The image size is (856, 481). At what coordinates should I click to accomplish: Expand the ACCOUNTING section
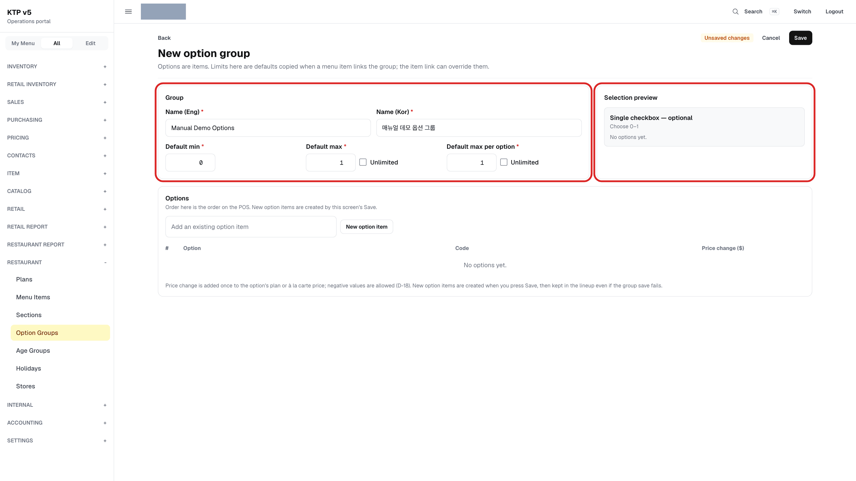[x=57, y=423]
